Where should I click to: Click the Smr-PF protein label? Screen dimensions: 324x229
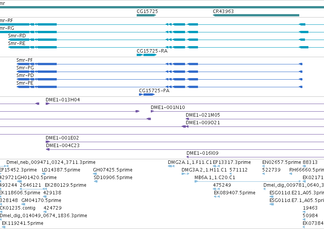[25, 60]
